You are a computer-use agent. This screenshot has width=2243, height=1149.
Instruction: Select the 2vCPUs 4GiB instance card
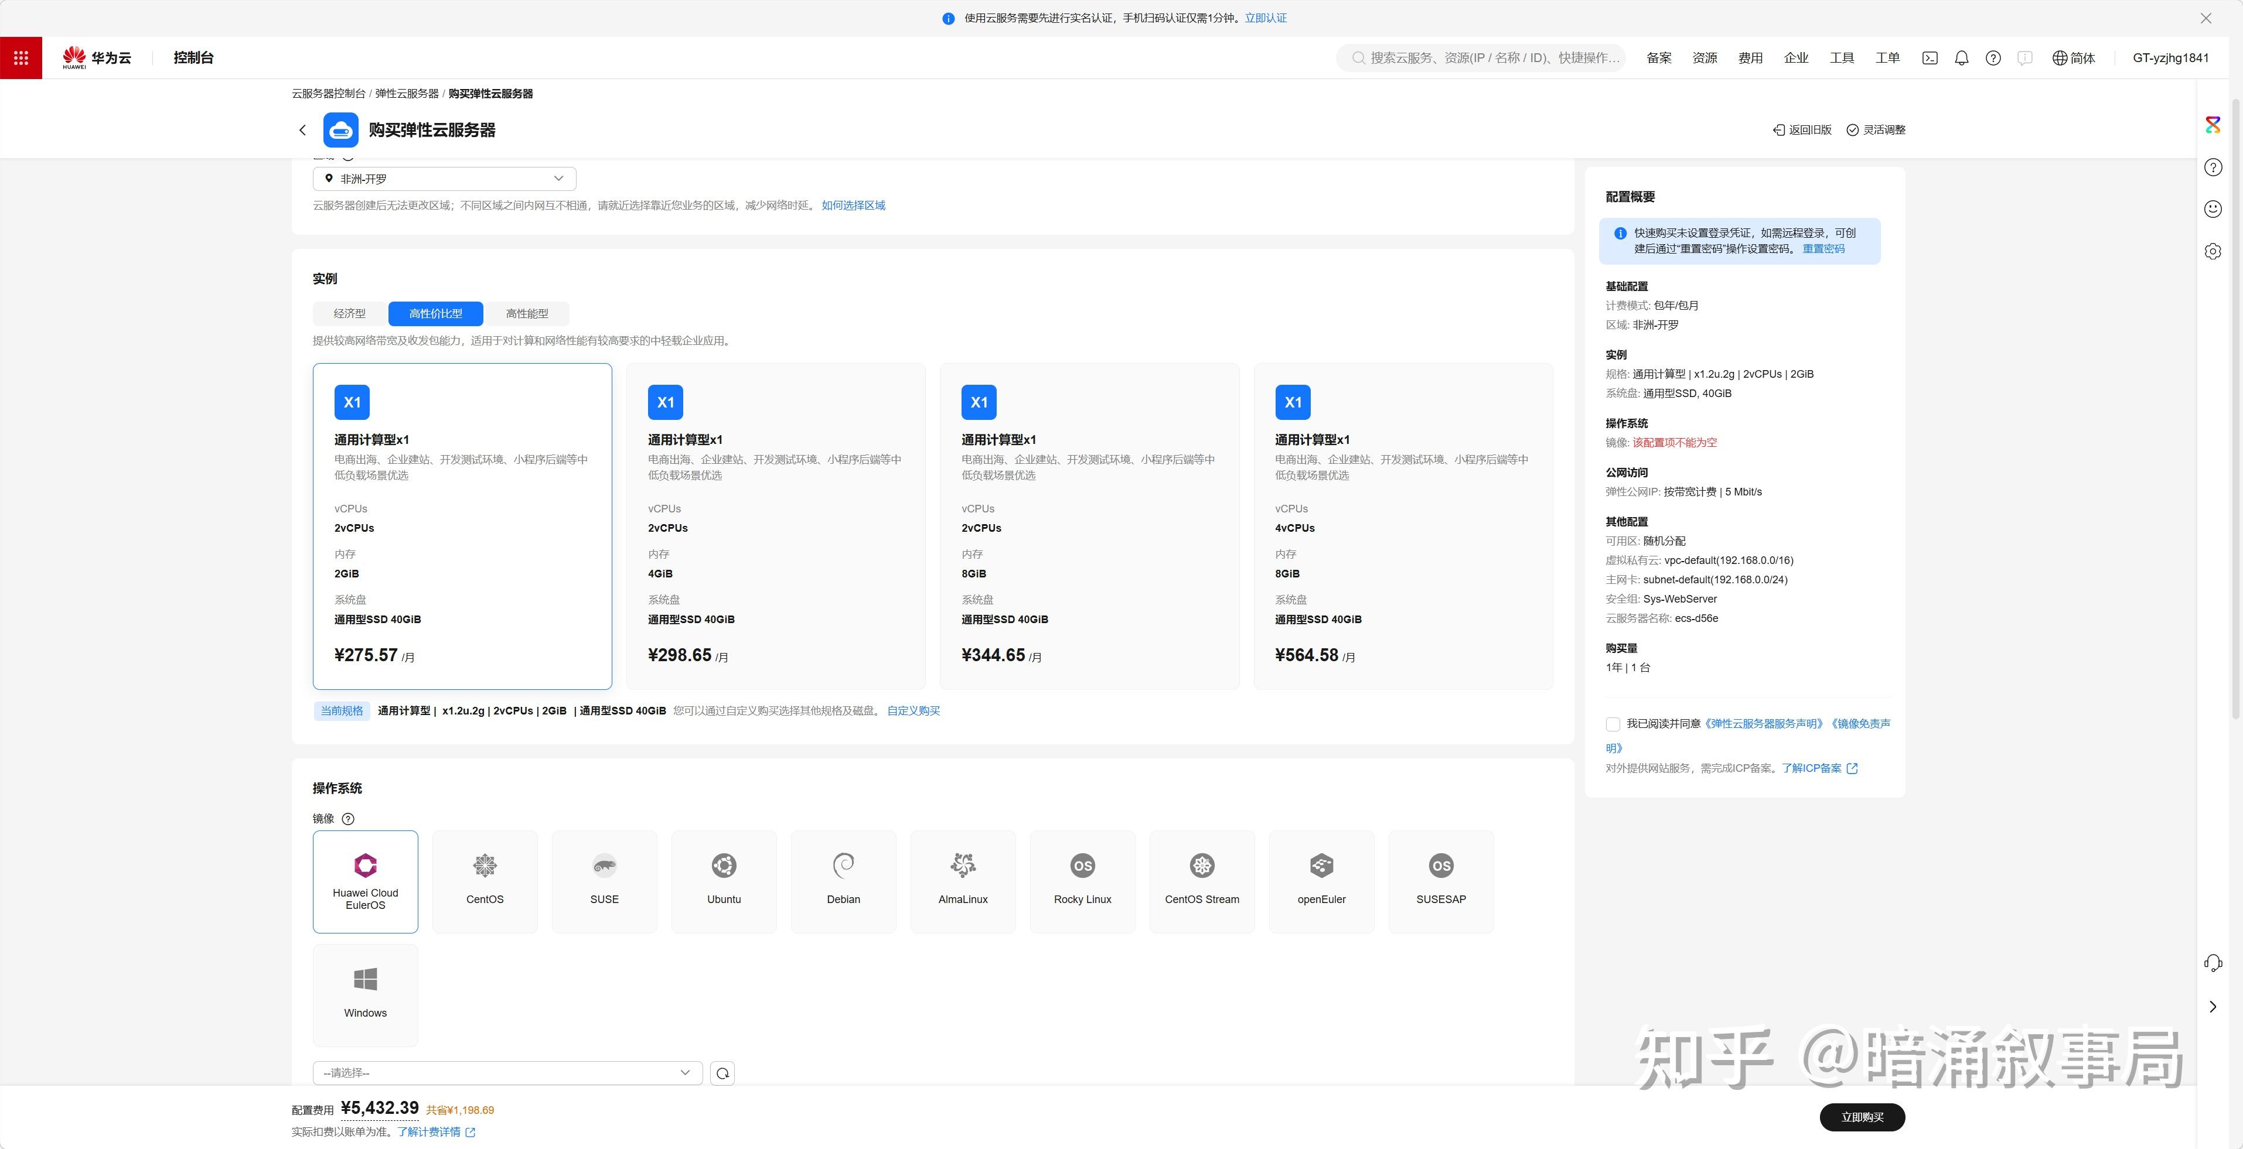pos(775,526)
